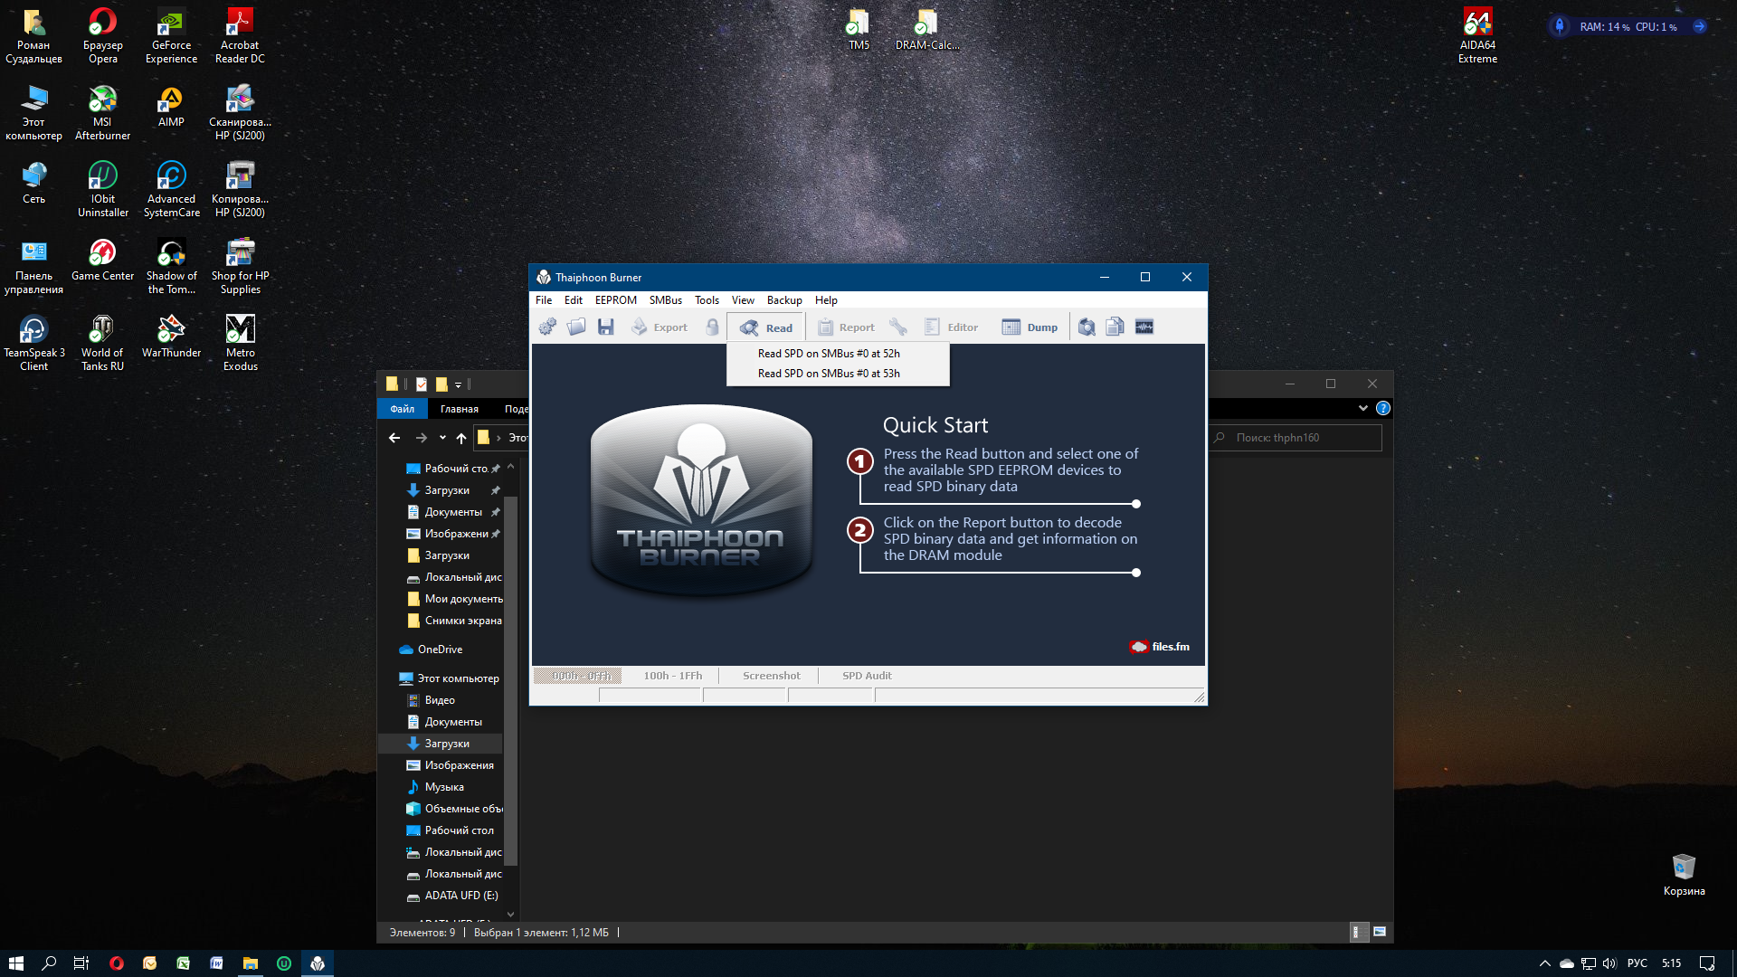
Task: Select Read SPD on SMBus #0 at 53h
Action: (x=829, y=374)
